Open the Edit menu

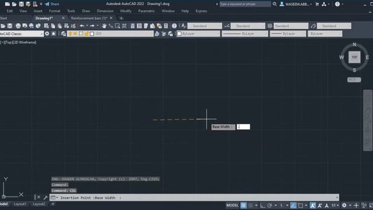[10, 11]
